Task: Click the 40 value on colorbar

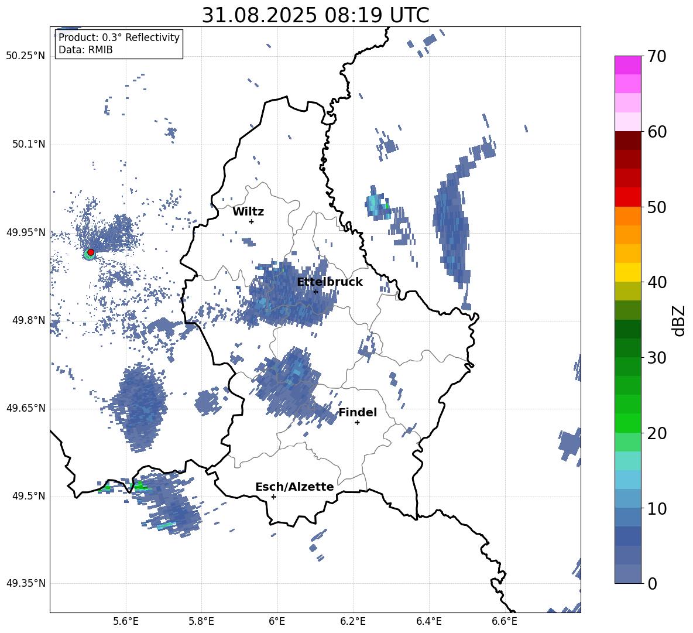Action: pyautogui.click(x=656, y=282)
